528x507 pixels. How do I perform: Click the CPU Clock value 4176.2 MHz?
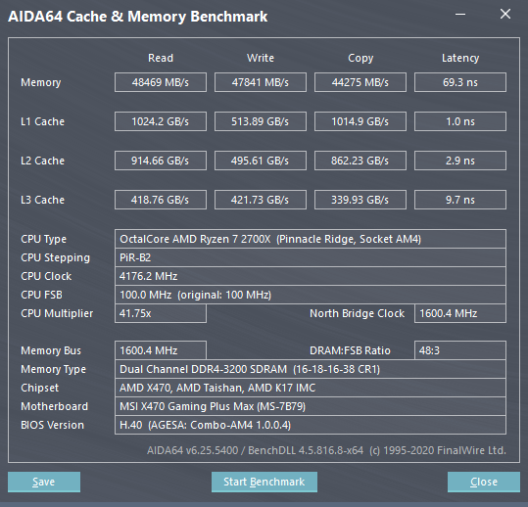(x=311, y=276)
